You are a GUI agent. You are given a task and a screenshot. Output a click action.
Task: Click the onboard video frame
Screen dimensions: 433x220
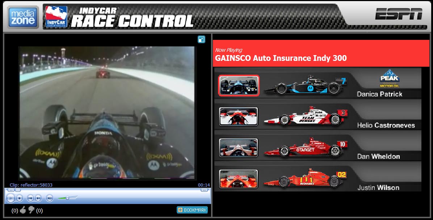point(106,113)
